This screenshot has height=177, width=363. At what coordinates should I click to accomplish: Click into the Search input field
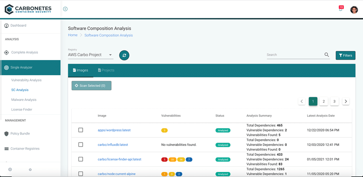[294, 55]
